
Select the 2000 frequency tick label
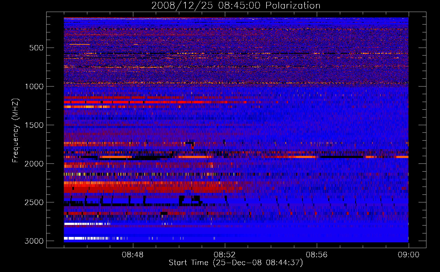tap(34, 164)
